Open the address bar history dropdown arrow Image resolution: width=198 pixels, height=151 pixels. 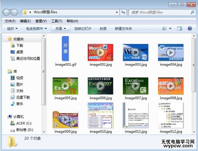[117, 13]
